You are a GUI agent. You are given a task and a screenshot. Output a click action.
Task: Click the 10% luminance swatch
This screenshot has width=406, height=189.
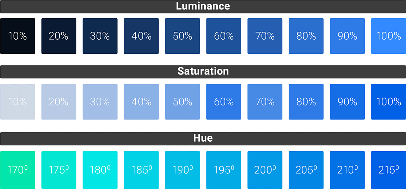tap(17, 36)
